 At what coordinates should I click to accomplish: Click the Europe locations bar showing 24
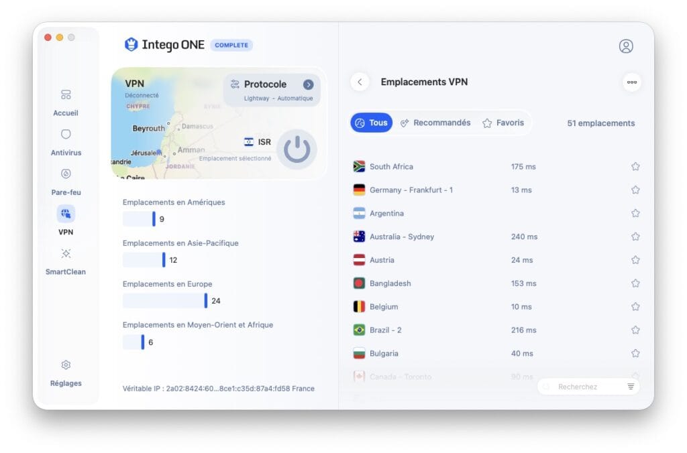[x=165, y=301]
